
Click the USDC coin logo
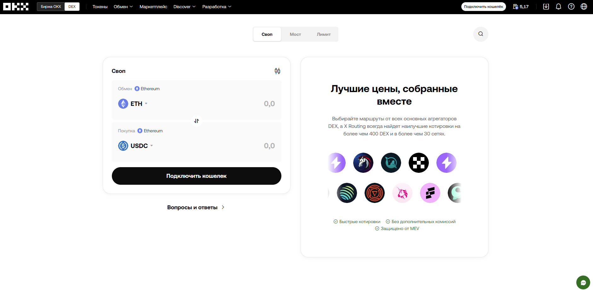point(123,146)
